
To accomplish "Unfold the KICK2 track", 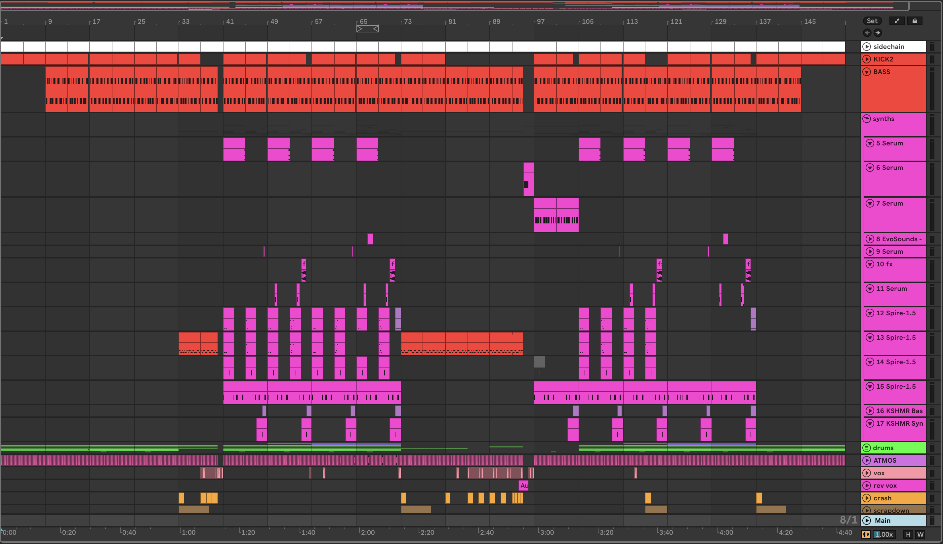I will [x=867, y=59].
